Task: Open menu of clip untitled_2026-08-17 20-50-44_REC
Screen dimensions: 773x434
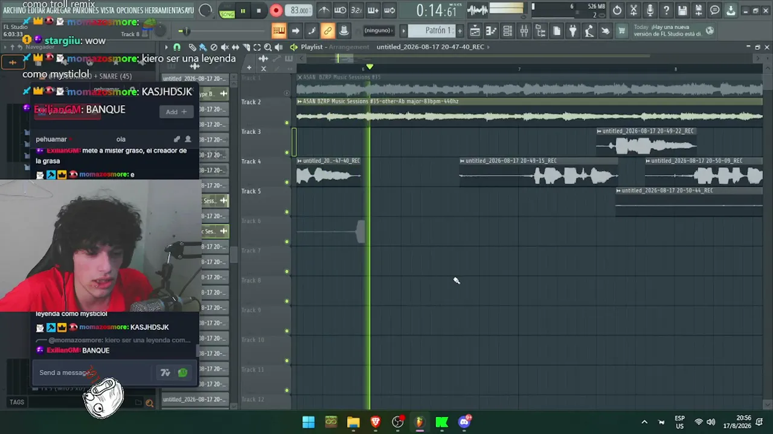Action: coord(618,191)
